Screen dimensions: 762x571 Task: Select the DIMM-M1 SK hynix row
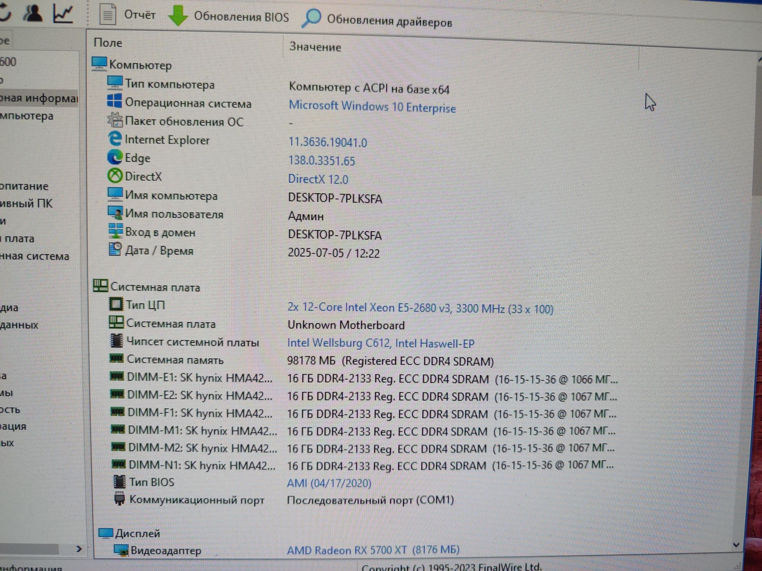pyautogui.click(x=364, y=431)
